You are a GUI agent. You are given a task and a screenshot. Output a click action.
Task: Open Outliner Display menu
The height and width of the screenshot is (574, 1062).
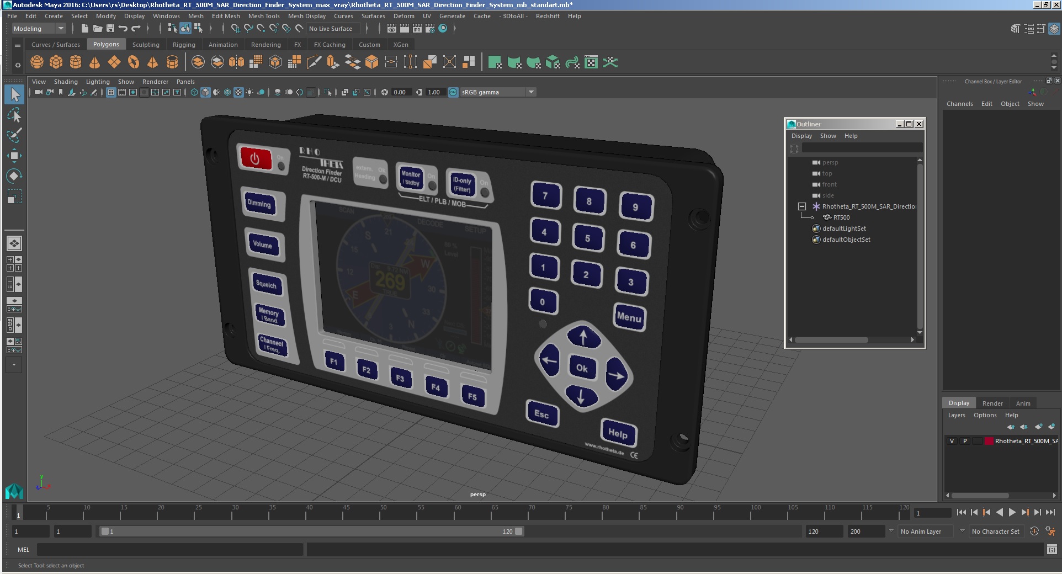tap(801, 136)
